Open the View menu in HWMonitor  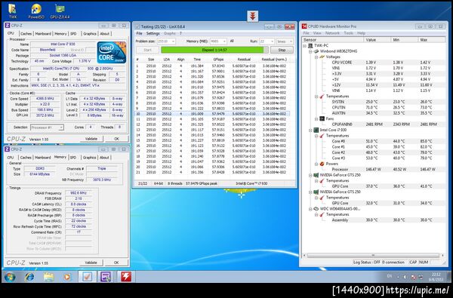pyautogui.click(x=317, y=33)
